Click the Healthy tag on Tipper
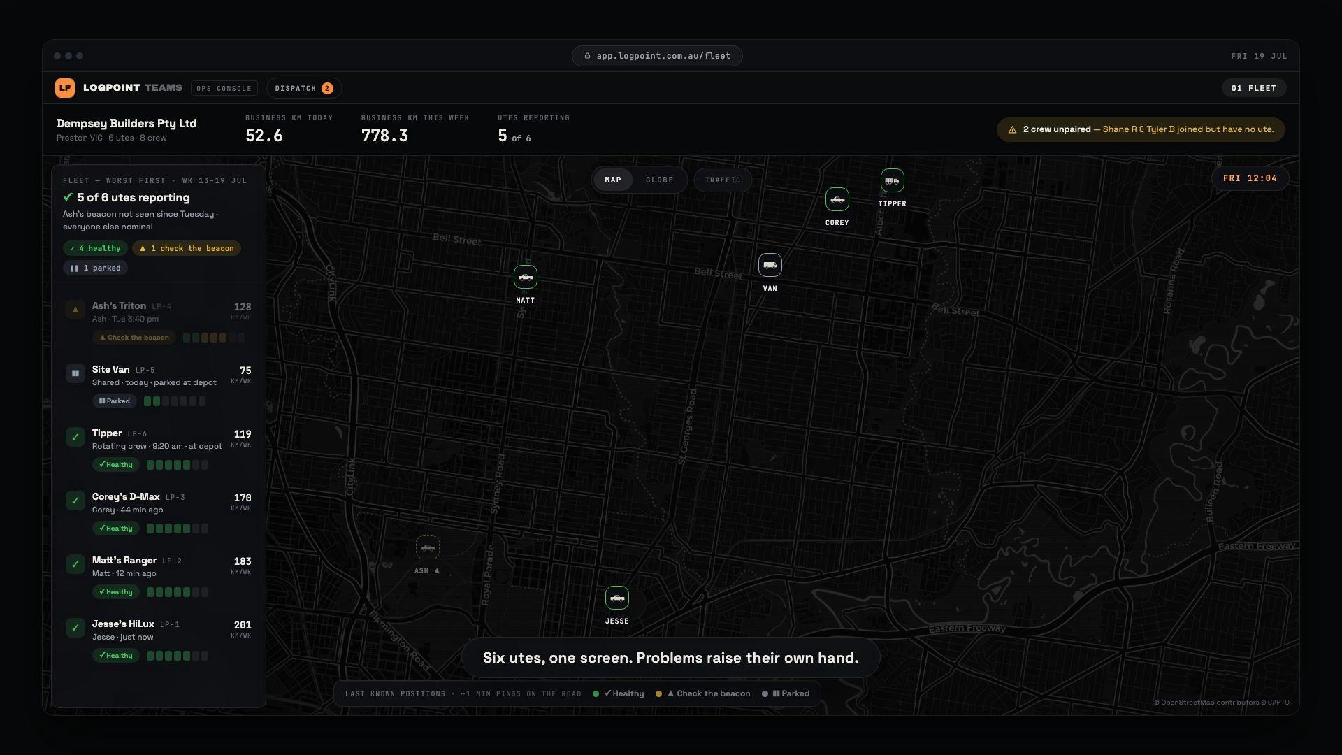Image resolution: width=1342 pixels, height=755 pixels. pyautogui.click(x=116, y=465)
